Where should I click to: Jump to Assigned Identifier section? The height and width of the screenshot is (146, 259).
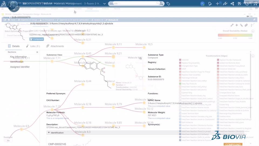pos(20,67)
